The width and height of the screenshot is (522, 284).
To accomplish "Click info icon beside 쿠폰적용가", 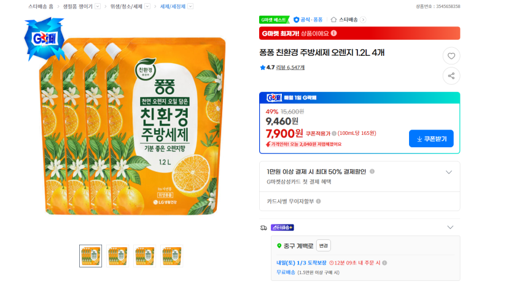I will 334,133.
